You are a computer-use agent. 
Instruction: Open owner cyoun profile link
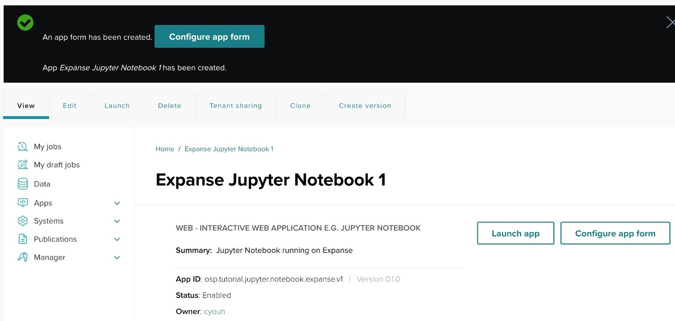214,312
